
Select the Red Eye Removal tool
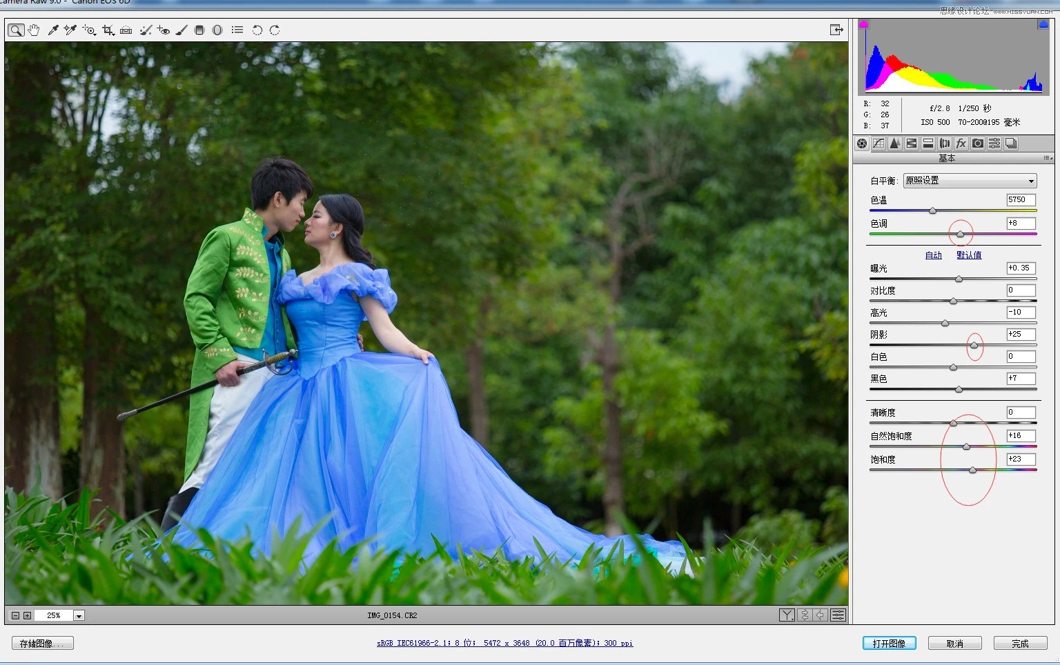tap(164, 30)
